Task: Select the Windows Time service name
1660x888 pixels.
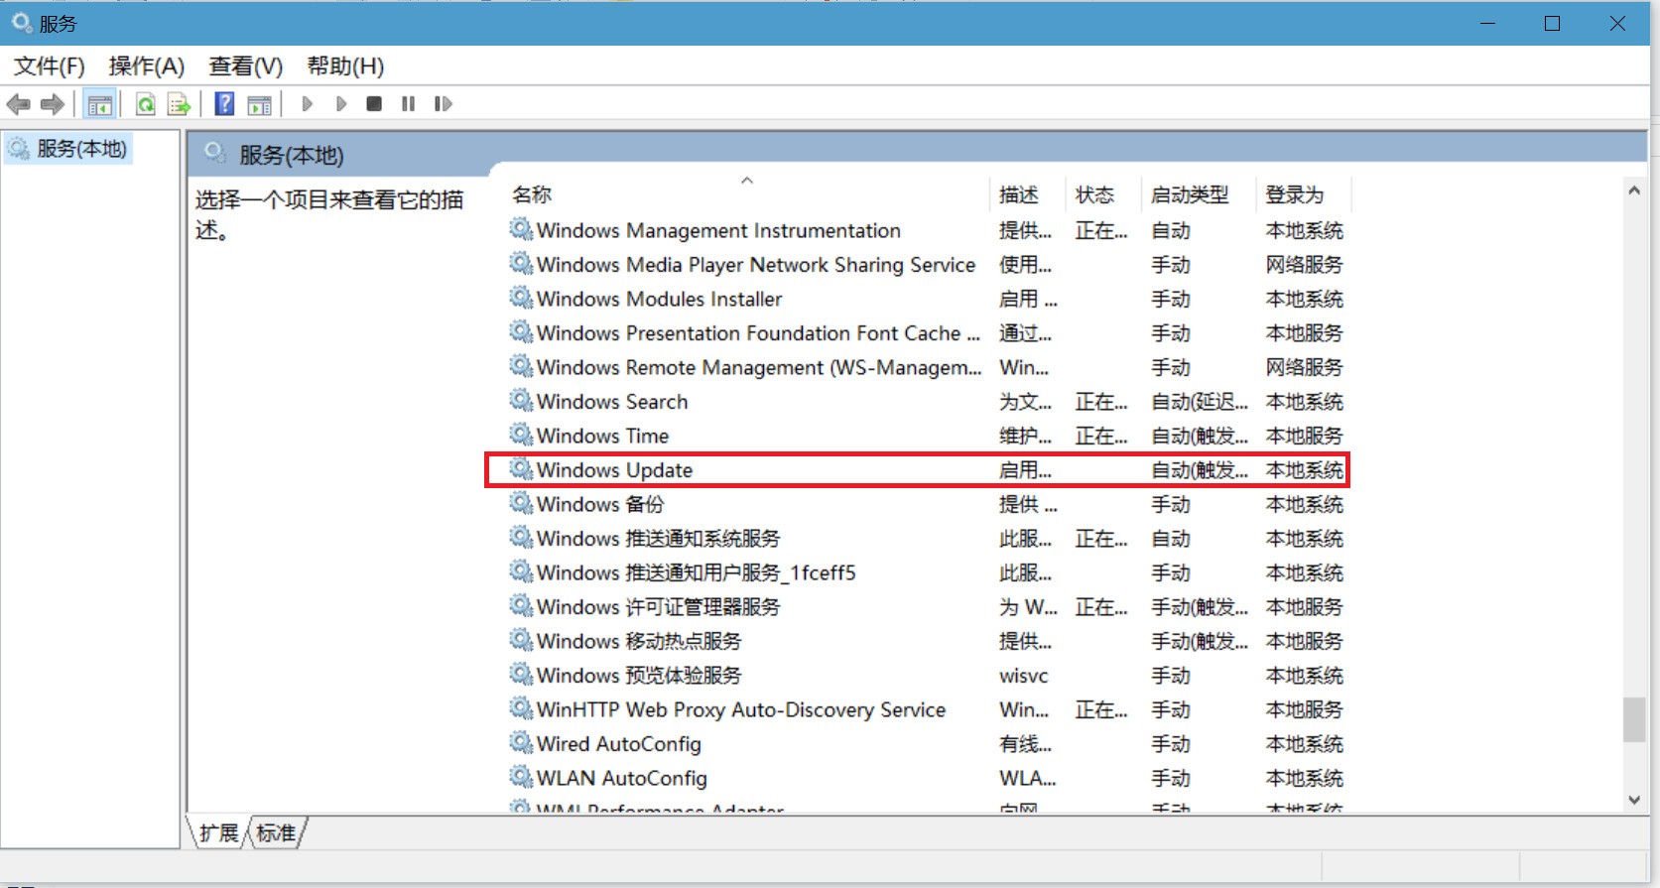Action: point(602,436)
